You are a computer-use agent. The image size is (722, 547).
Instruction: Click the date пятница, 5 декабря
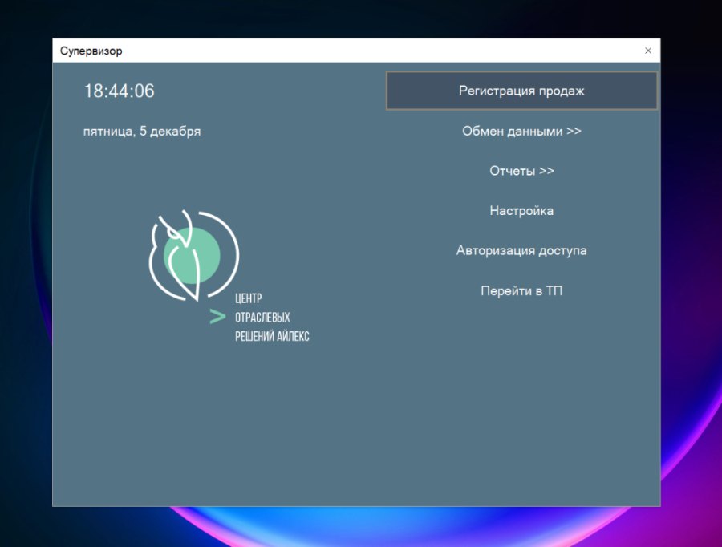pyautogui.click(x=142, y=132)
